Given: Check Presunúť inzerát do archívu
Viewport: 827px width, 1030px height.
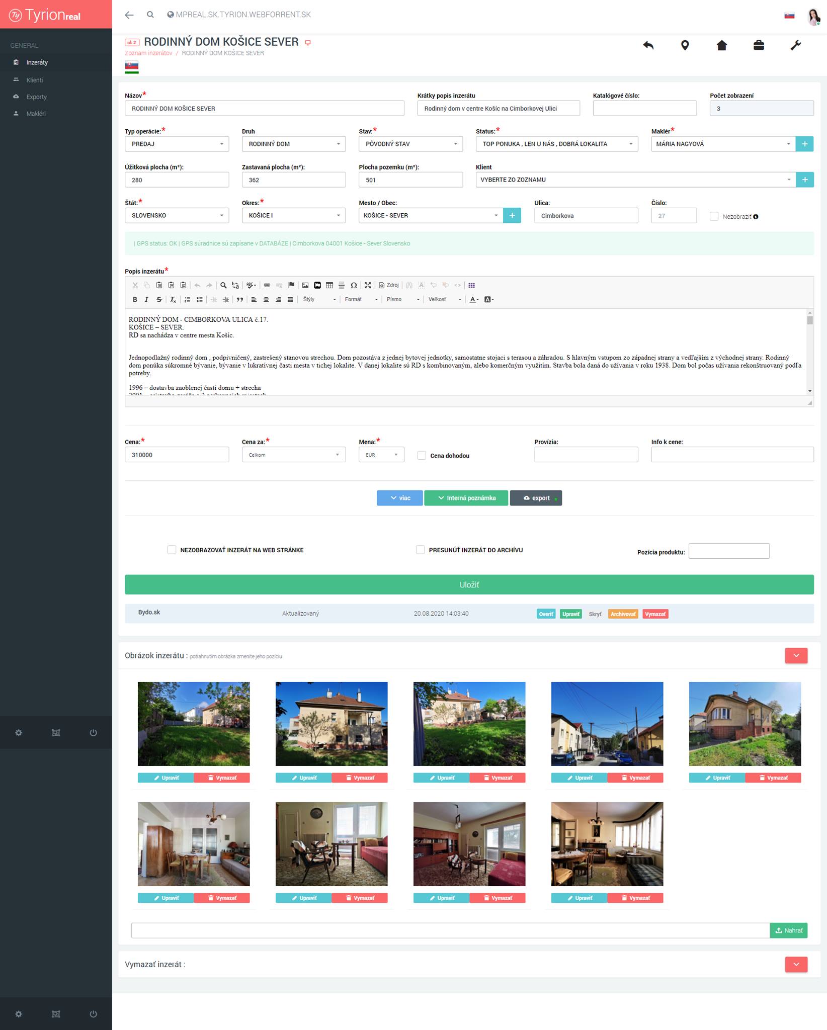Looking at the screenshot, I should coord(421,550).
